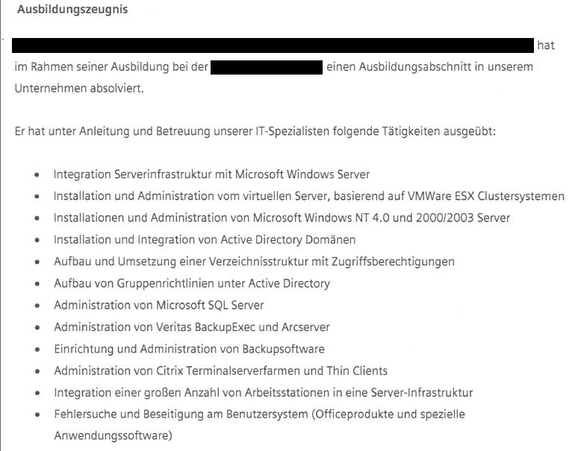Click the Gruppenrichtlinien unter Active Directory line
The width and height of the screenshot is (575, 451).
click(x=192, y=283)
